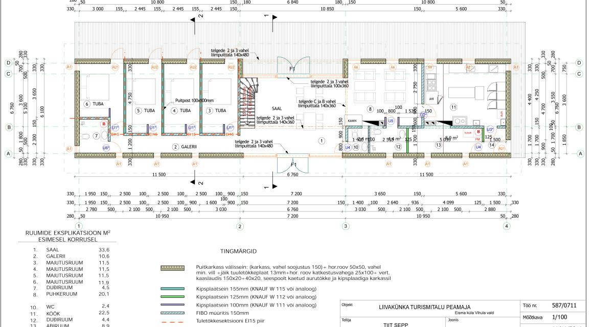
Task: Click the job number 587/0711
Action: pyautogui.click(x=564, y=305)
